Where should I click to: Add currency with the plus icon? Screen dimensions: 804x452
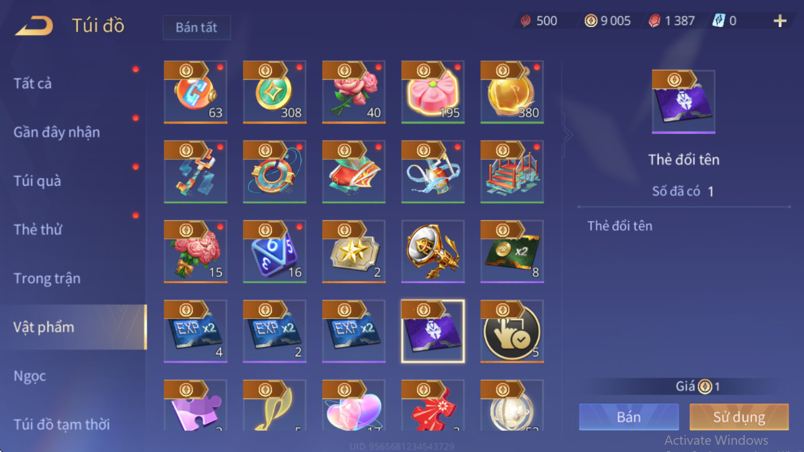pyautogui.click(x=780, y=21)
